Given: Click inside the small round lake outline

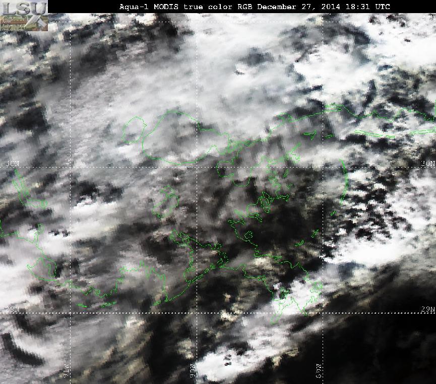Looking at the screenshot, I should 134,130.
